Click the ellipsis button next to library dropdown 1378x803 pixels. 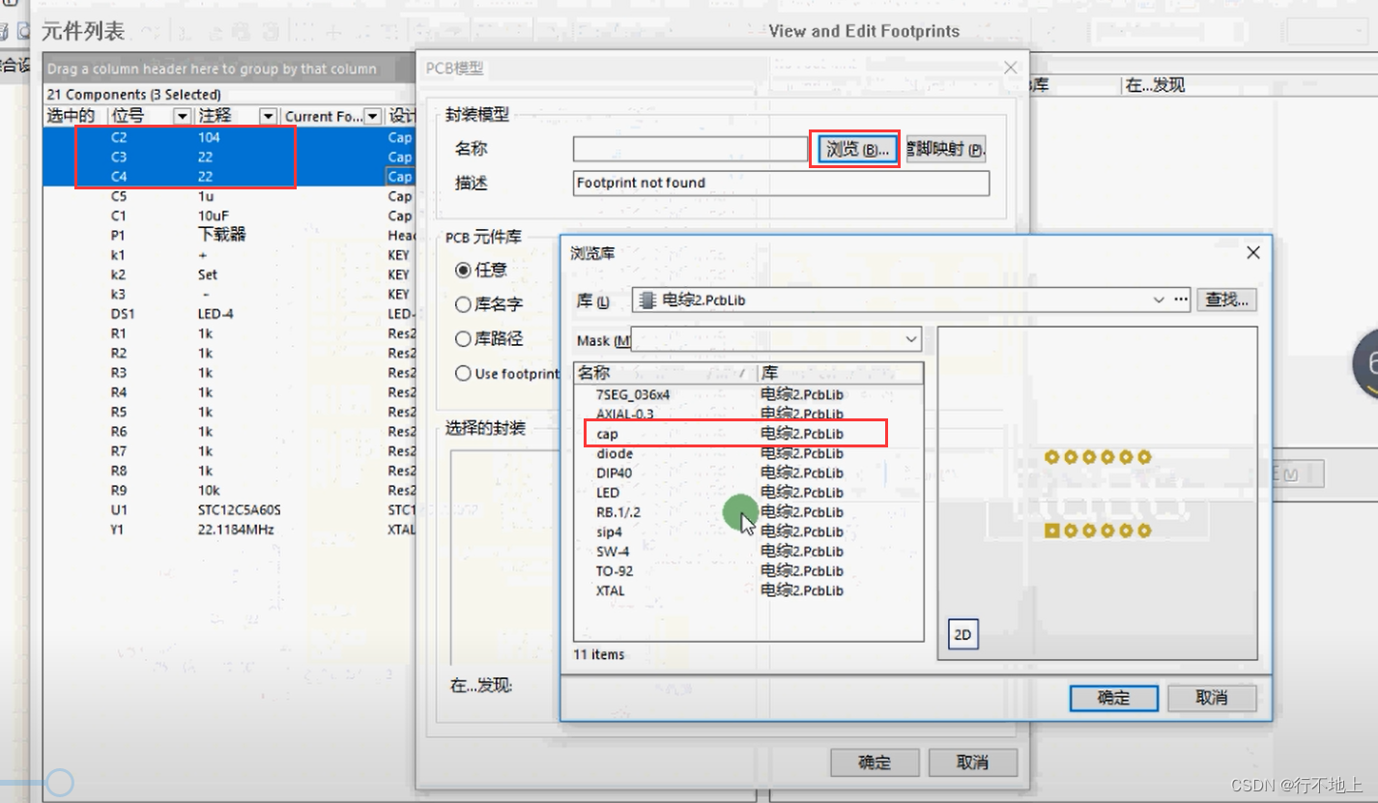pyautogui.click(x=1181, y=301)
